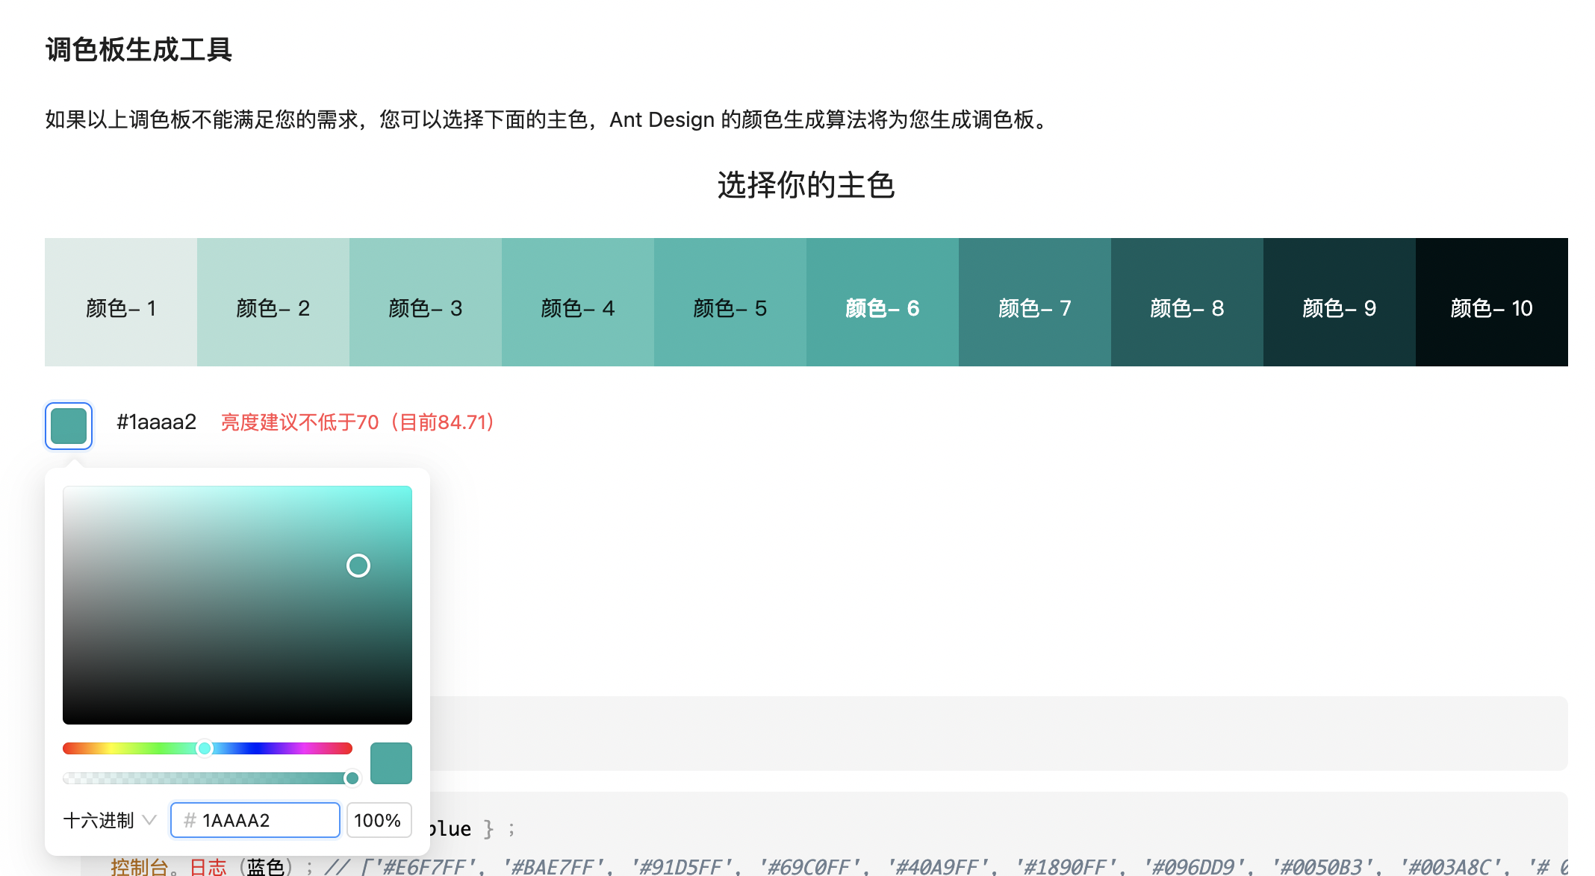This screenshot has height=876, width=1595.
Task: Click the preview color block in picker
Action: click(x=391, y=763)
